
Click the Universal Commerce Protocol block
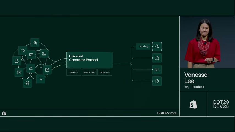pos(89,60)
